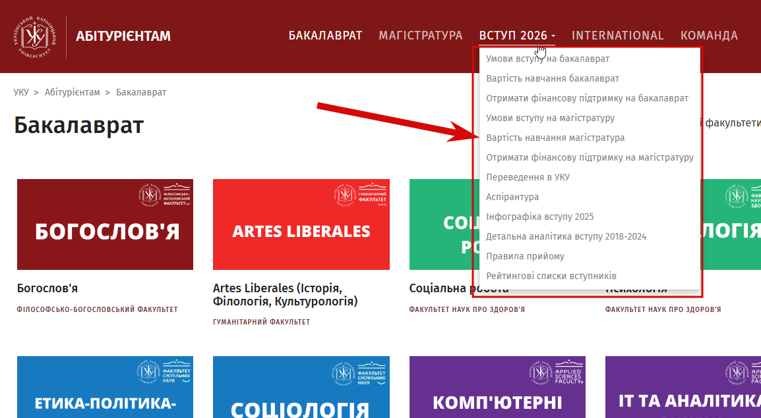Select 'Вартість навчання бакалаврат' menu entry
The height and width of the screenshot is (418, 761).
pyautogui.click(x=553, y=78)
